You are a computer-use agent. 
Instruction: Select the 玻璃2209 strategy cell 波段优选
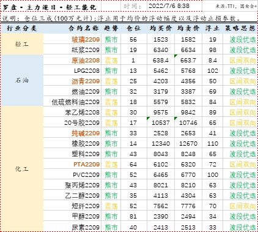click(x=240, y=39)
